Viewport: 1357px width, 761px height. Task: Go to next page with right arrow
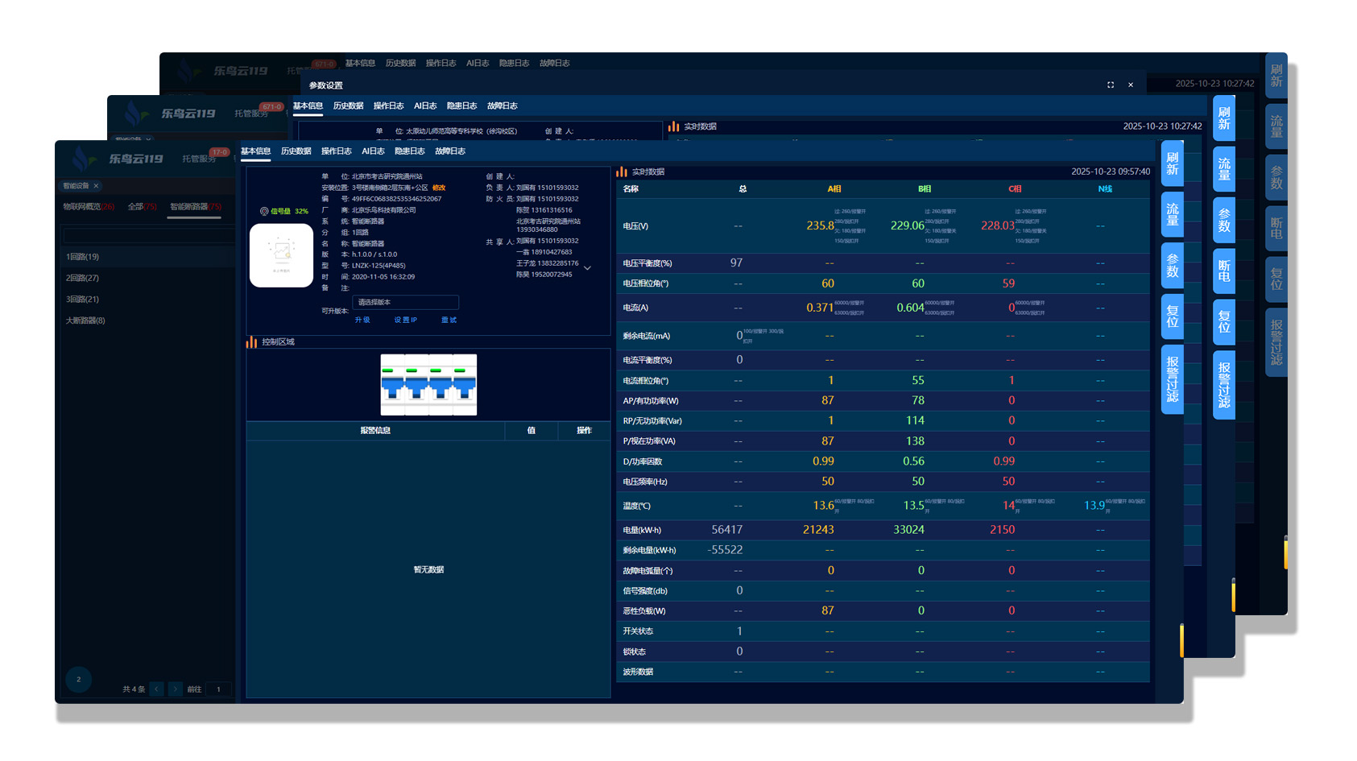175,689
